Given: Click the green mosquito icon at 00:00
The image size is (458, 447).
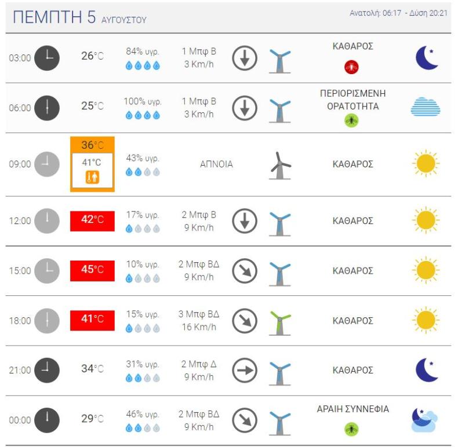Looking at the screenshot, I should point(351,429).
